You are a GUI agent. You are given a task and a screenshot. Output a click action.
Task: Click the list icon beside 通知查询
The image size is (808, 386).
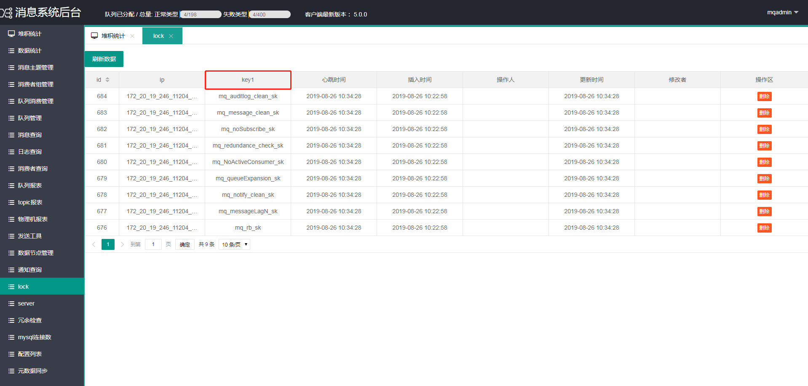click(11, 270)
